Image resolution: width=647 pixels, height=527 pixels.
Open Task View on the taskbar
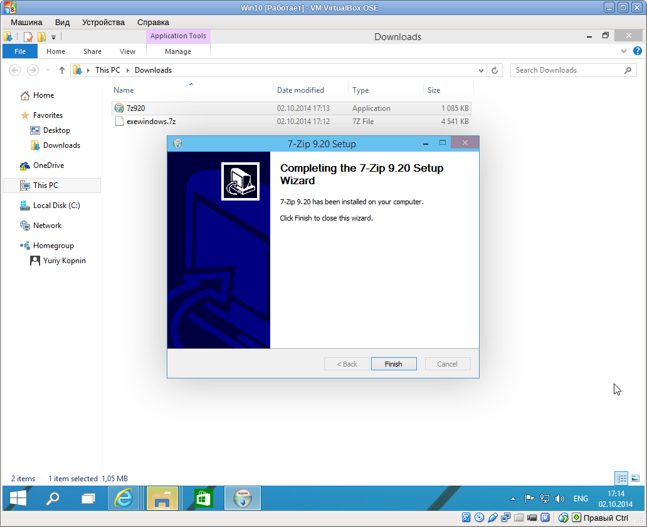coord(88,498)
